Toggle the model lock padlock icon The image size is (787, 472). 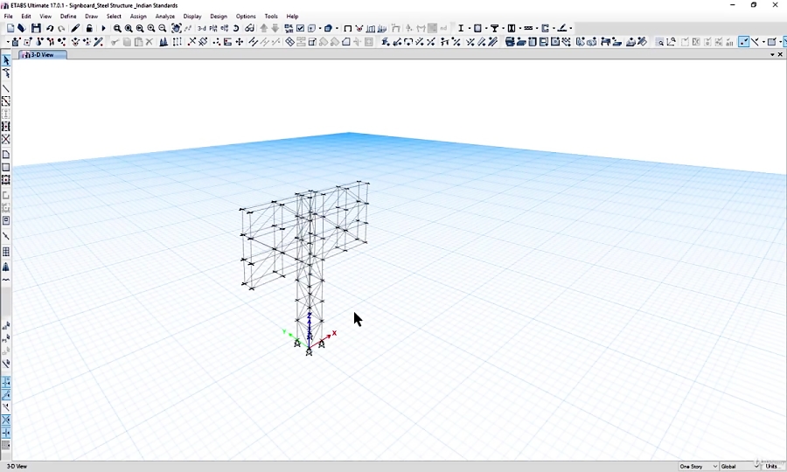[89, 29]
